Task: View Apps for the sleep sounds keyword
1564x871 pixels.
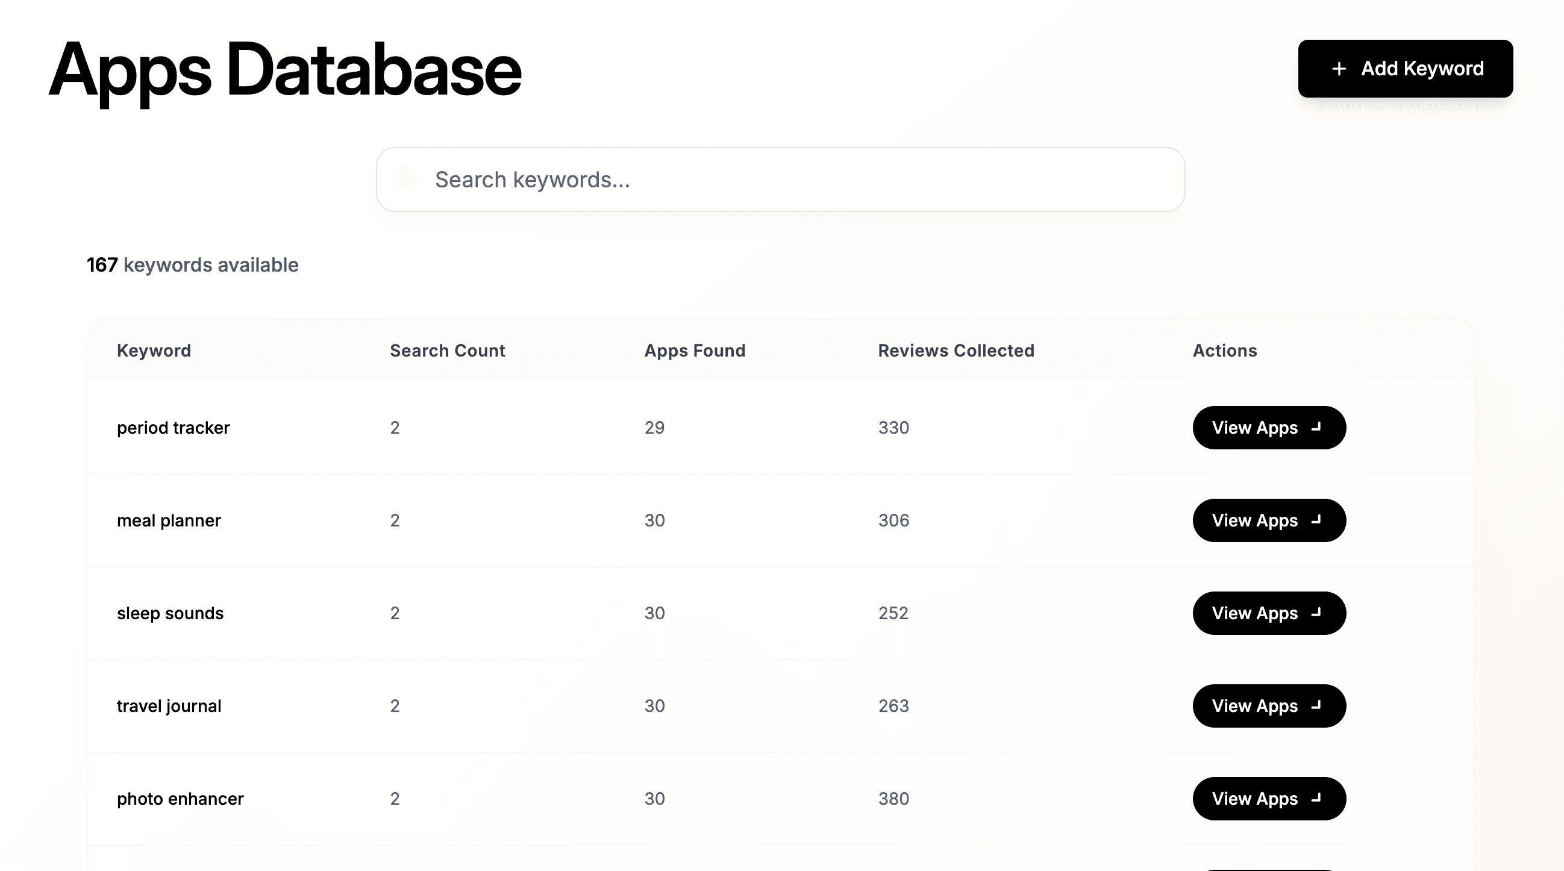Action: (x=1269, y=613)
